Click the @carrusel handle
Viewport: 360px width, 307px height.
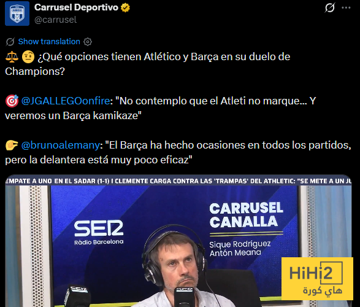pyautogui.click(x=55, y=20)
